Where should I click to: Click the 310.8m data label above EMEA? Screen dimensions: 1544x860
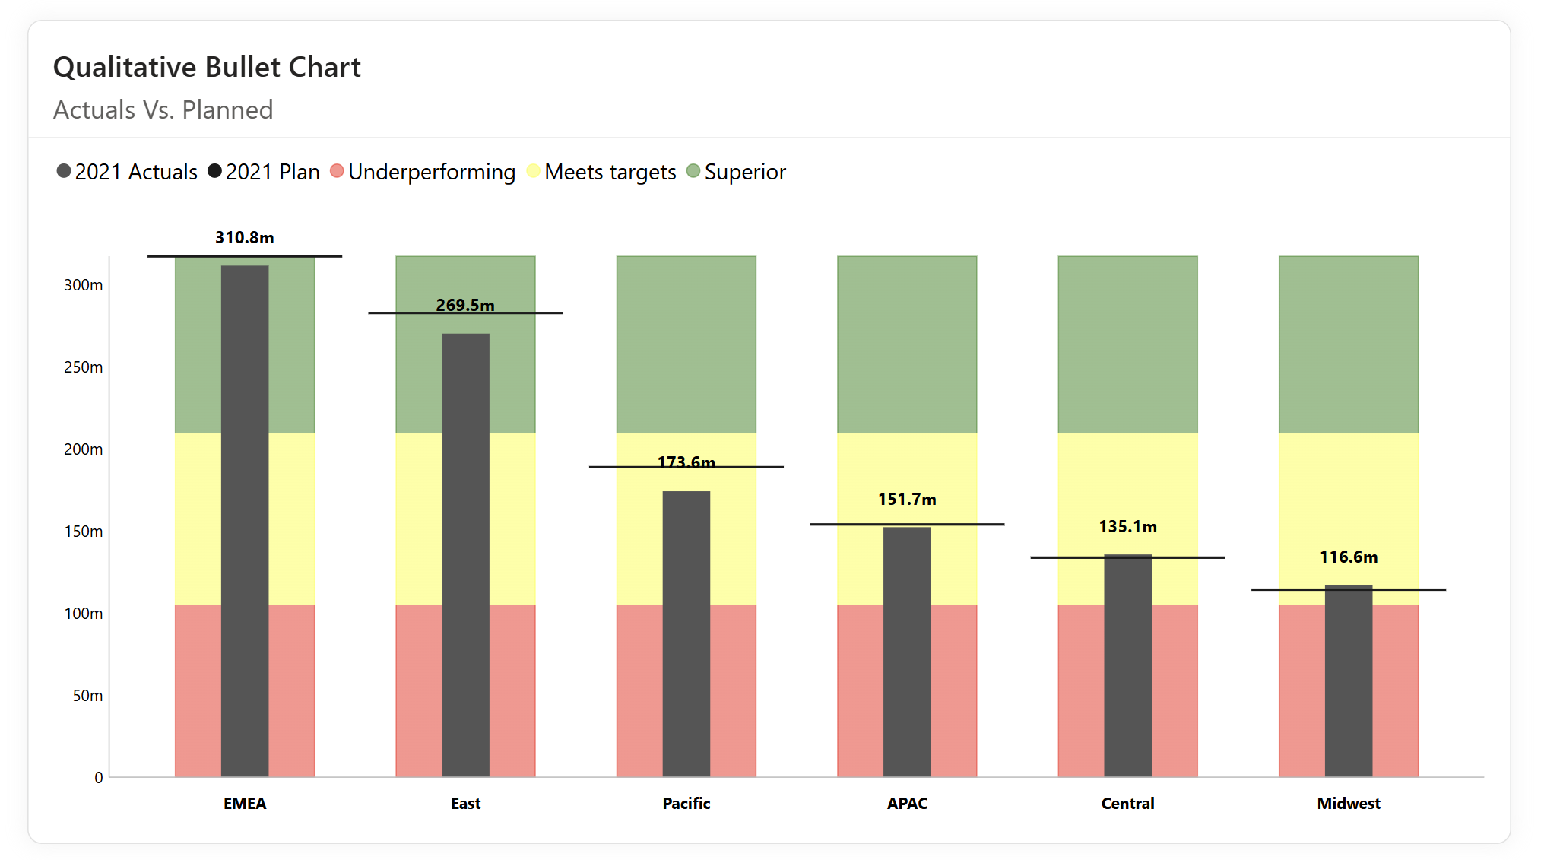pos(245,237)
